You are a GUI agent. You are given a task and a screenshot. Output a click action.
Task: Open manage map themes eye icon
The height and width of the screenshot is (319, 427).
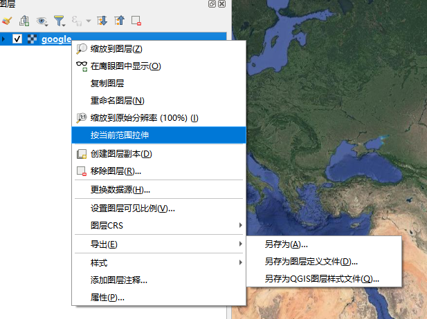pyautogui.click(x=42, y=21)
